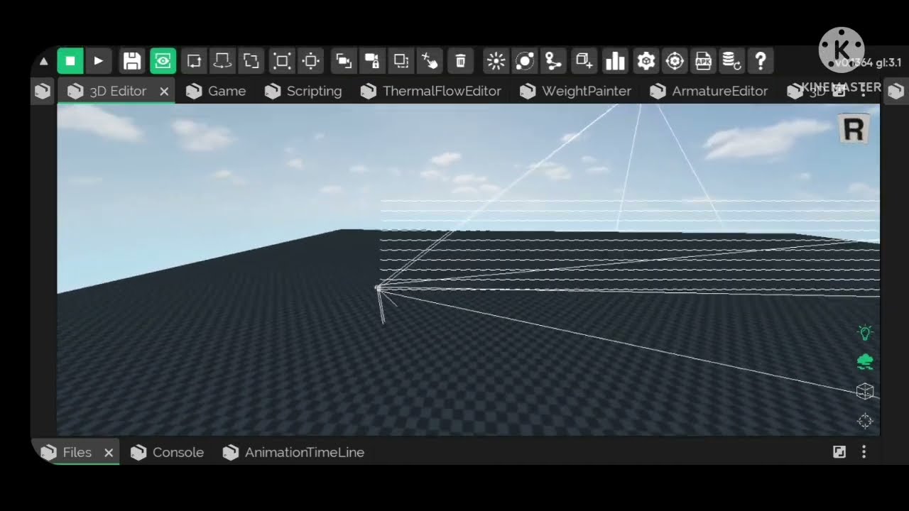Click the target crosshair settings icon

pyautogui.click(x=675, y=61)
